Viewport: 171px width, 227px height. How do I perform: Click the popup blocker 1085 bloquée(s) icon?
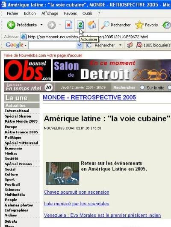click(x=139, y=45)
